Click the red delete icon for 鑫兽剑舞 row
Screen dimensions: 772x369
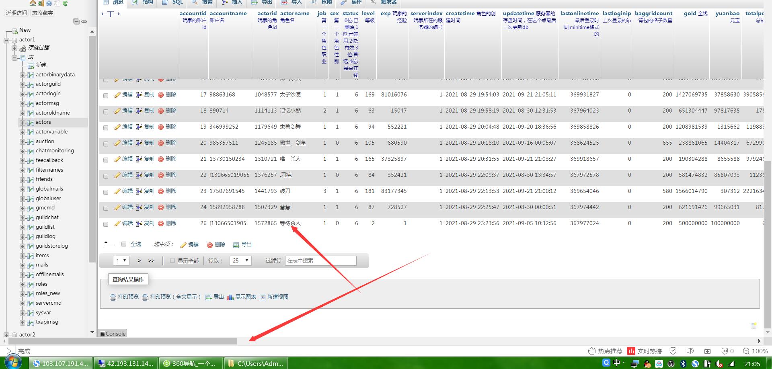[x=161, y=127]
